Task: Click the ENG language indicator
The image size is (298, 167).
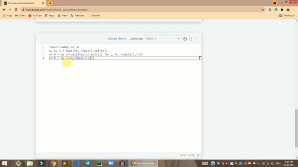Action: point(278,163)
